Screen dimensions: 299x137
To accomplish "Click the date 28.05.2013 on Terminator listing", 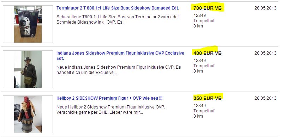I will click(x=265, y=8).
